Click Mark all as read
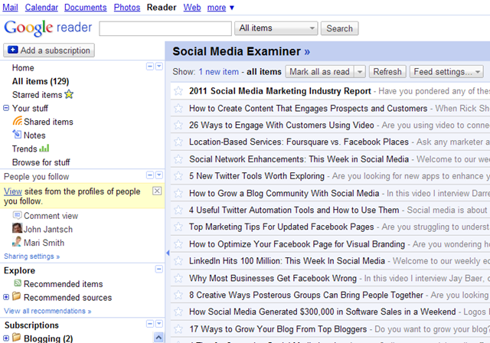490x343 pixels. (319, 72)
